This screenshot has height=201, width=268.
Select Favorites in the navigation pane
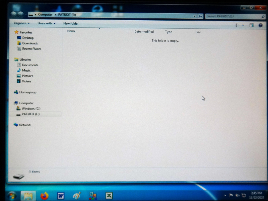26,32
